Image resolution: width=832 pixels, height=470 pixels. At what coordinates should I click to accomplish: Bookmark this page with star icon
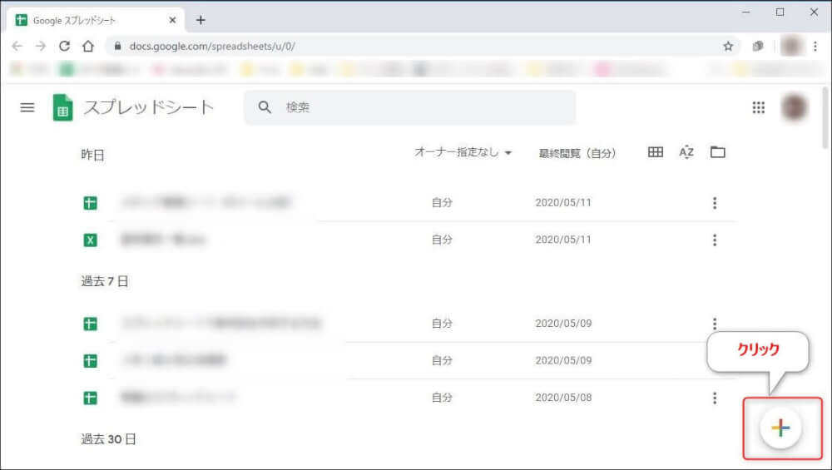[728, 47]
